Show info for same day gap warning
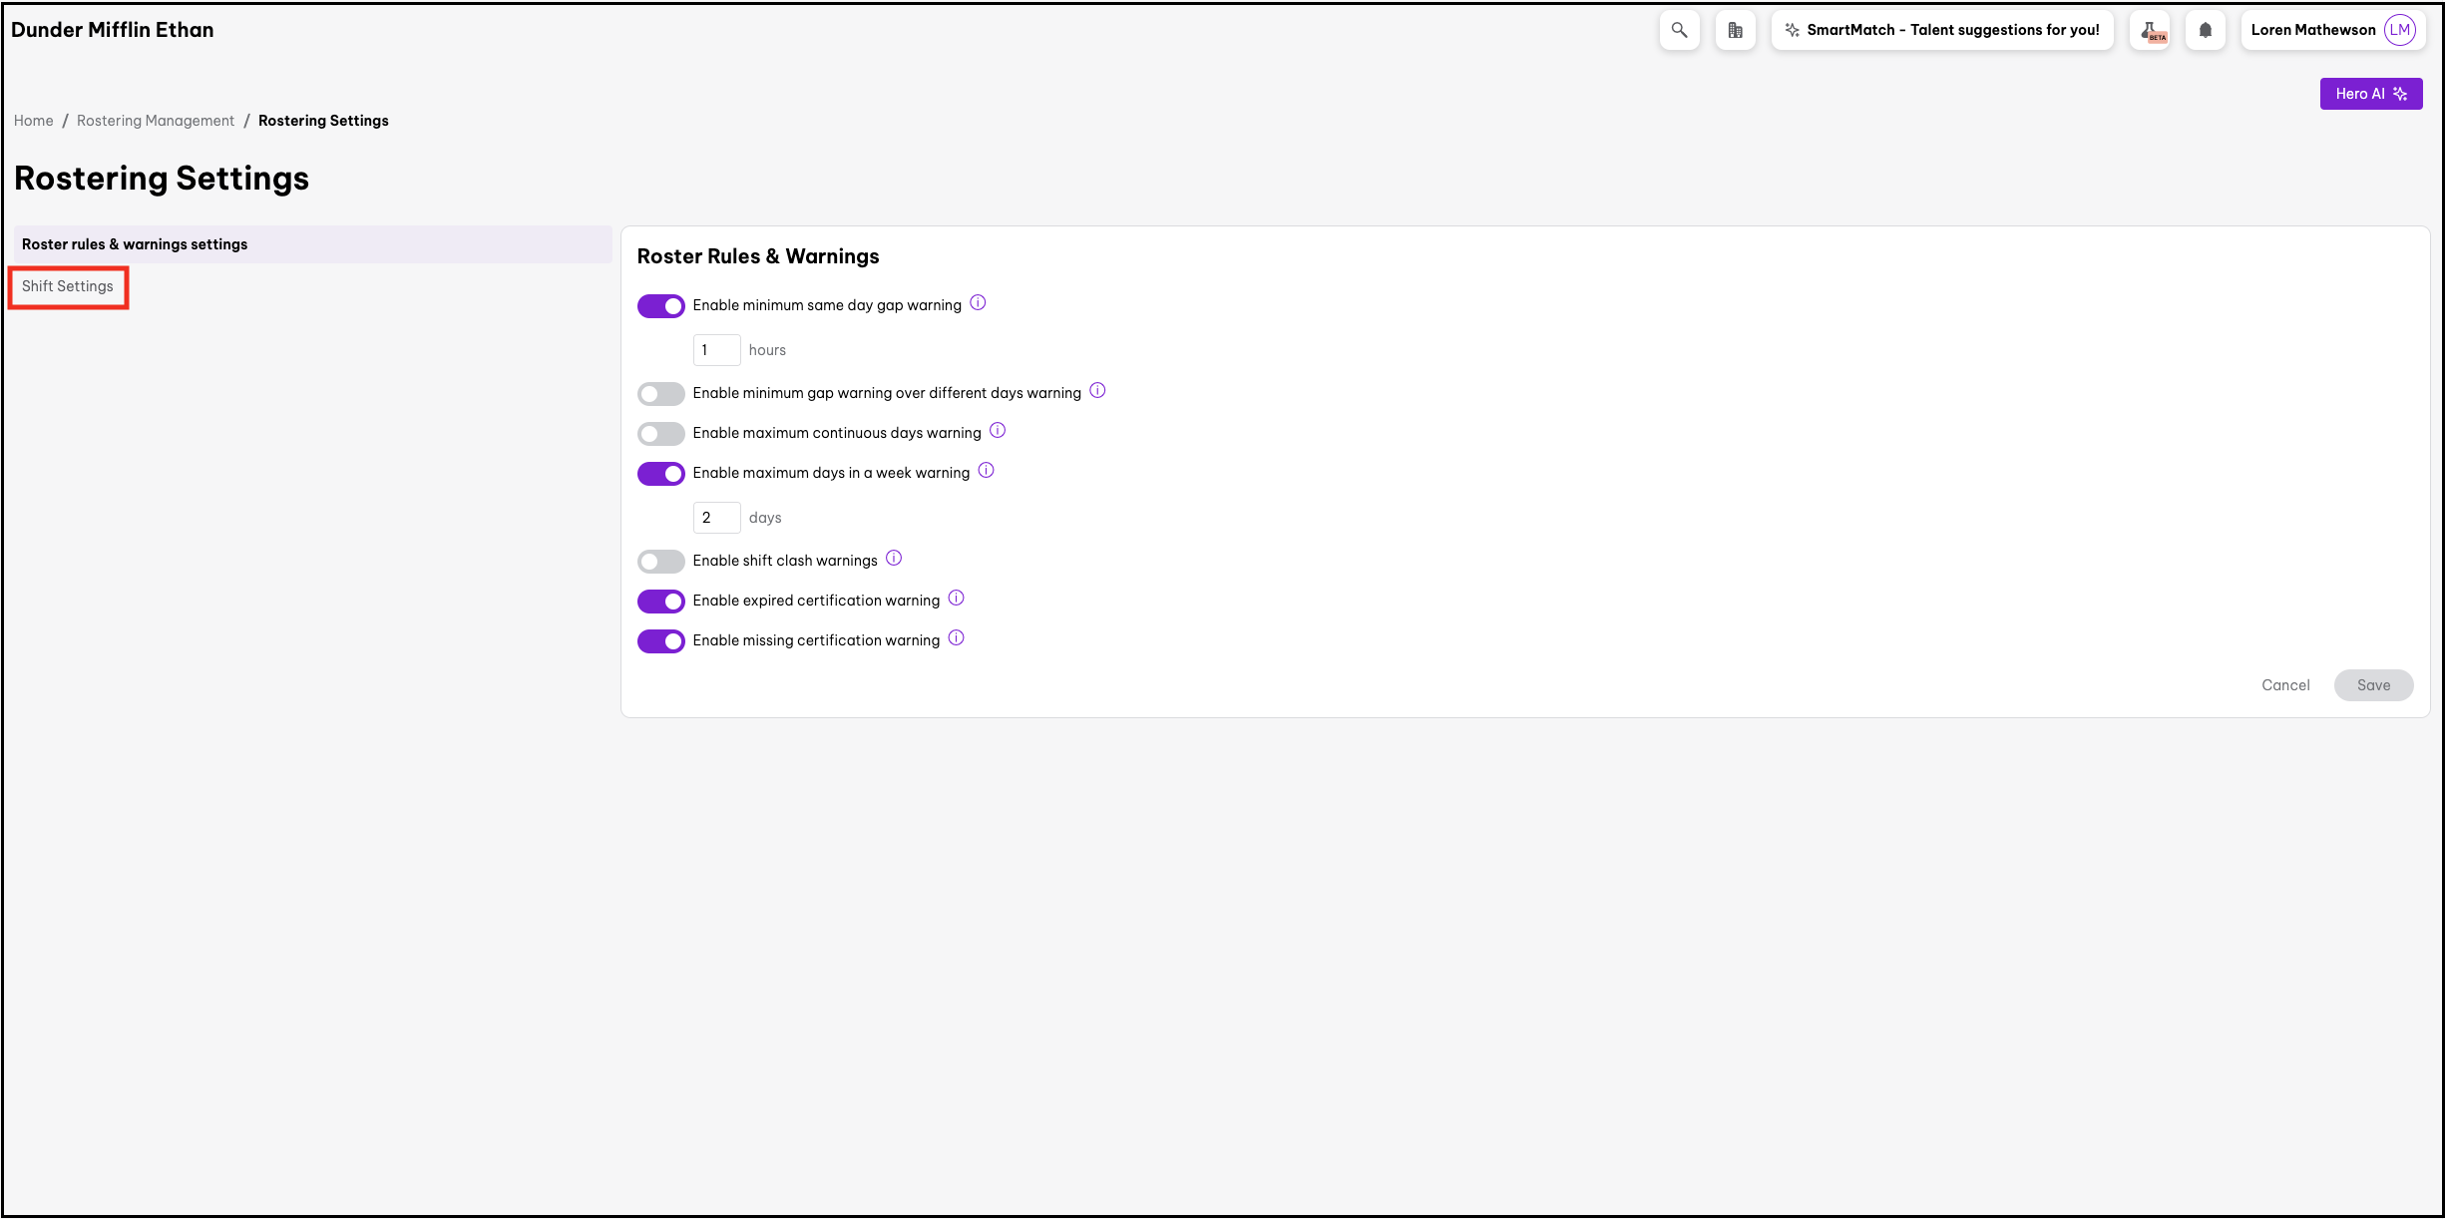Image resolution: width=2445 pixels, height=1219 pixels. tap(978, 303)
